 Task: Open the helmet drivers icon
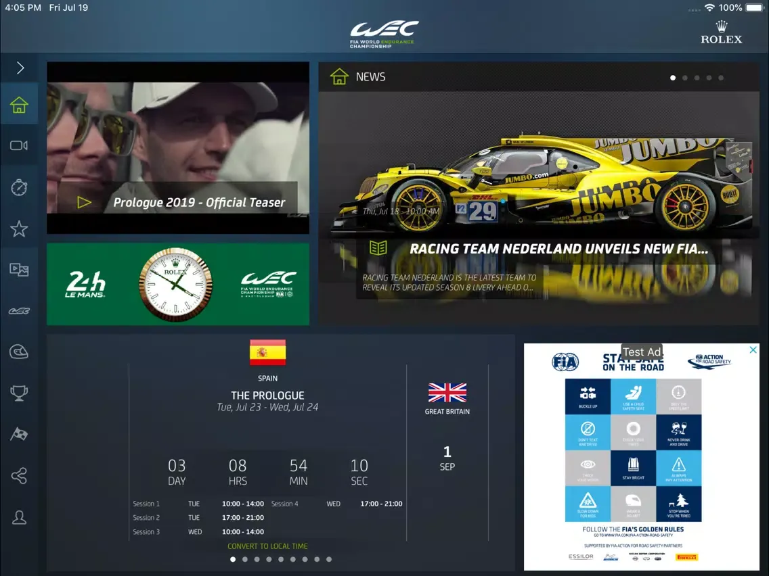point(19,352)
